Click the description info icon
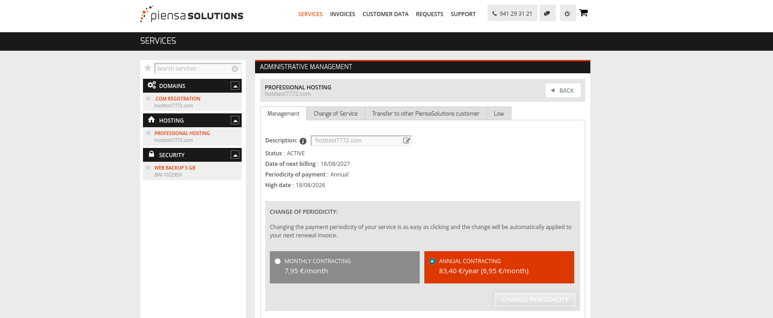Viewport: 773px width, 318px height. pyautogui.click(x=303, y=141)
